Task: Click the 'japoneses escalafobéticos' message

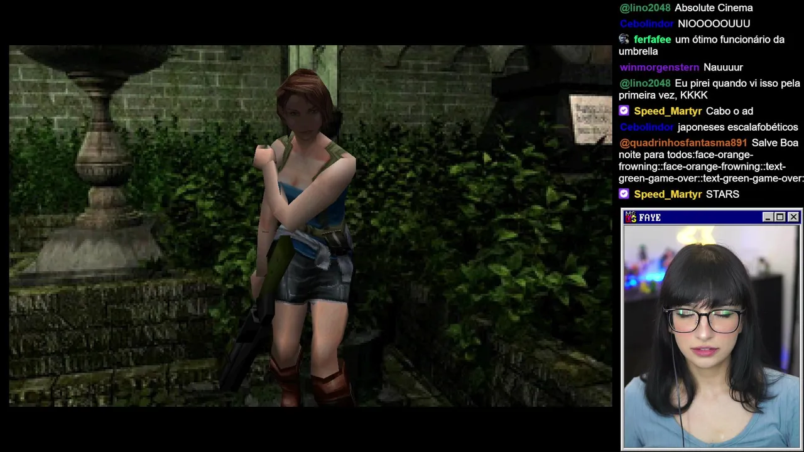Action: [738, 127]
